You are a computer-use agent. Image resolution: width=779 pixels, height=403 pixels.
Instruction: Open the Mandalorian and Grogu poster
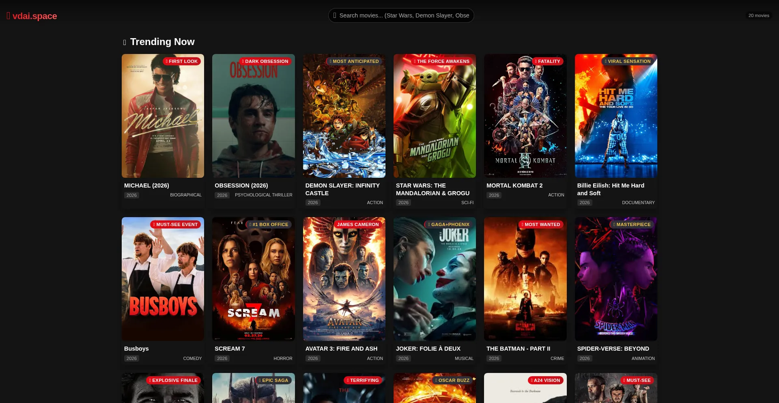435,116
